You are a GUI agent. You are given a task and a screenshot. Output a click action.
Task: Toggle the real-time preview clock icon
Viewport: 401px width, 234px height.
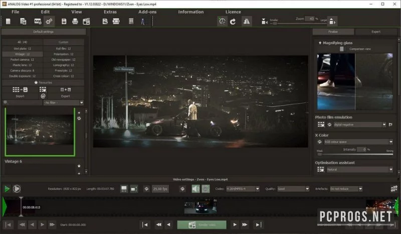pos(222,21)
